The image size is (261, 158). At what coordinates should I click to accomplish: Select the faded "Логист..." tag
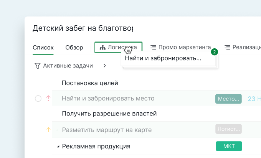coord(229,130)
